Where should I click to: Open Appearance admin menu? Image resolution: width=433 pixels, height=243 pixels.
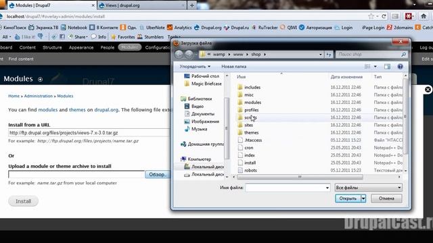tap(81, 47)
